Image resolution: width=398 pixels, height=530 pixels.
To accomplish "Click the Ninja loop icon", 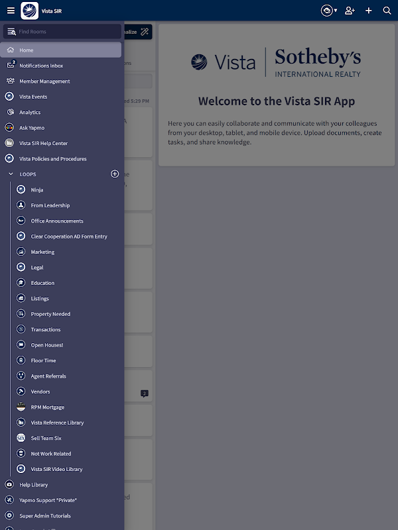I will 21,189.
